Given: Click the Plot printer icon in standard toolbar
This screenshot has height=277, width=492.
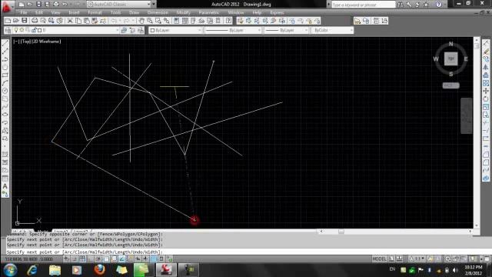Looking at the screenshot, I should click(x=35, y=21).
